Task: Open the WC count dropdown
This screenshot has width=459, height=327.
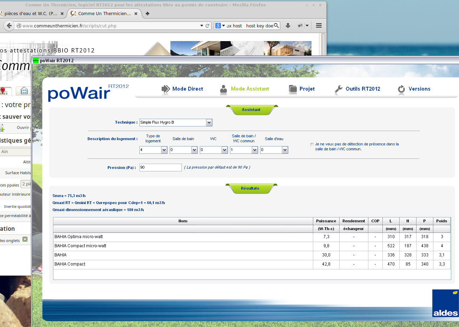Action: [x=224, y=150]
